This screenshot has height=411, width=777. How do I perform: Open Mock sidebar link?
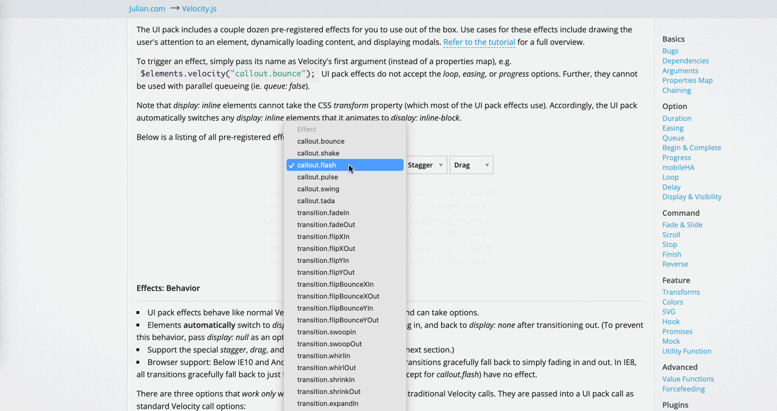[671, 341]
